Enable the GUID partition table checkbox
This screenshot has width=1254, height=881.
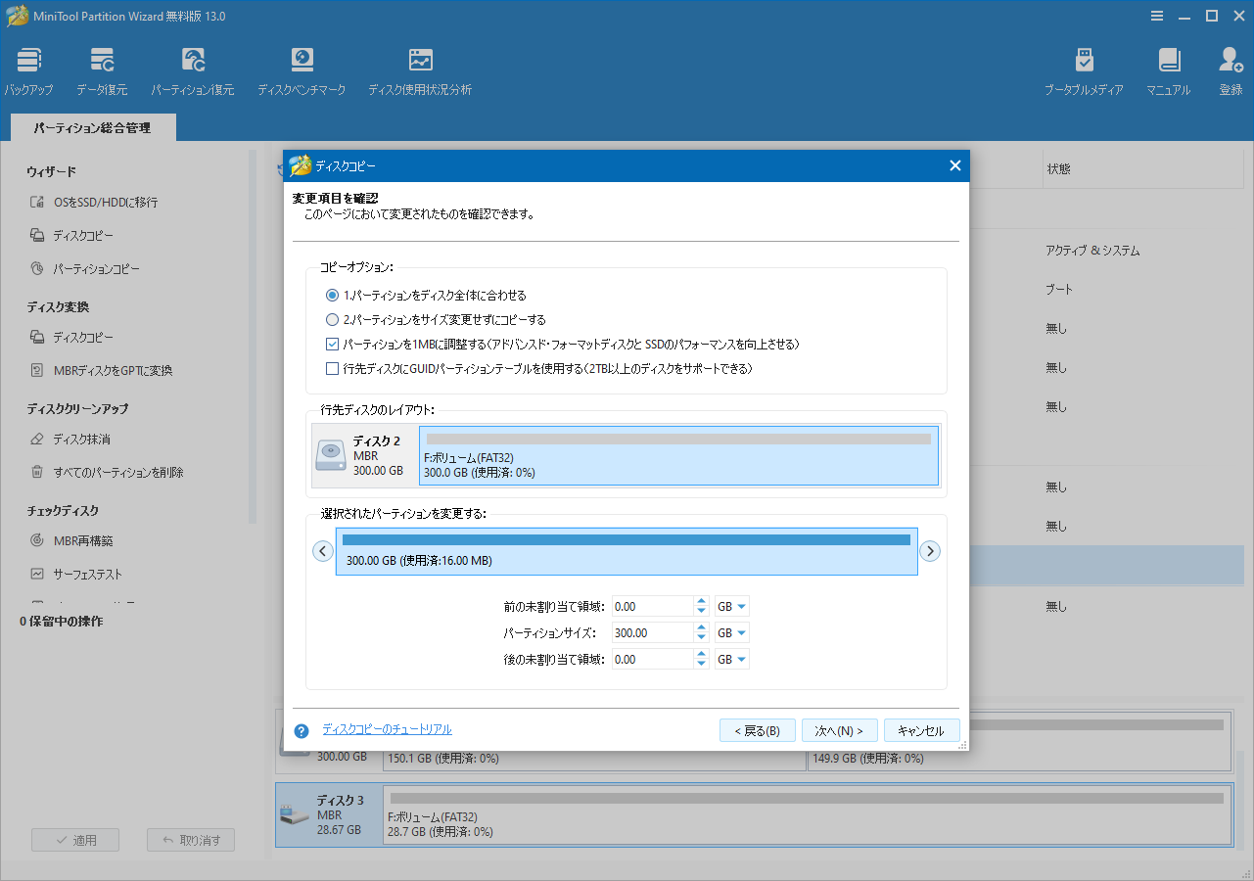click(x=332, y=369)
